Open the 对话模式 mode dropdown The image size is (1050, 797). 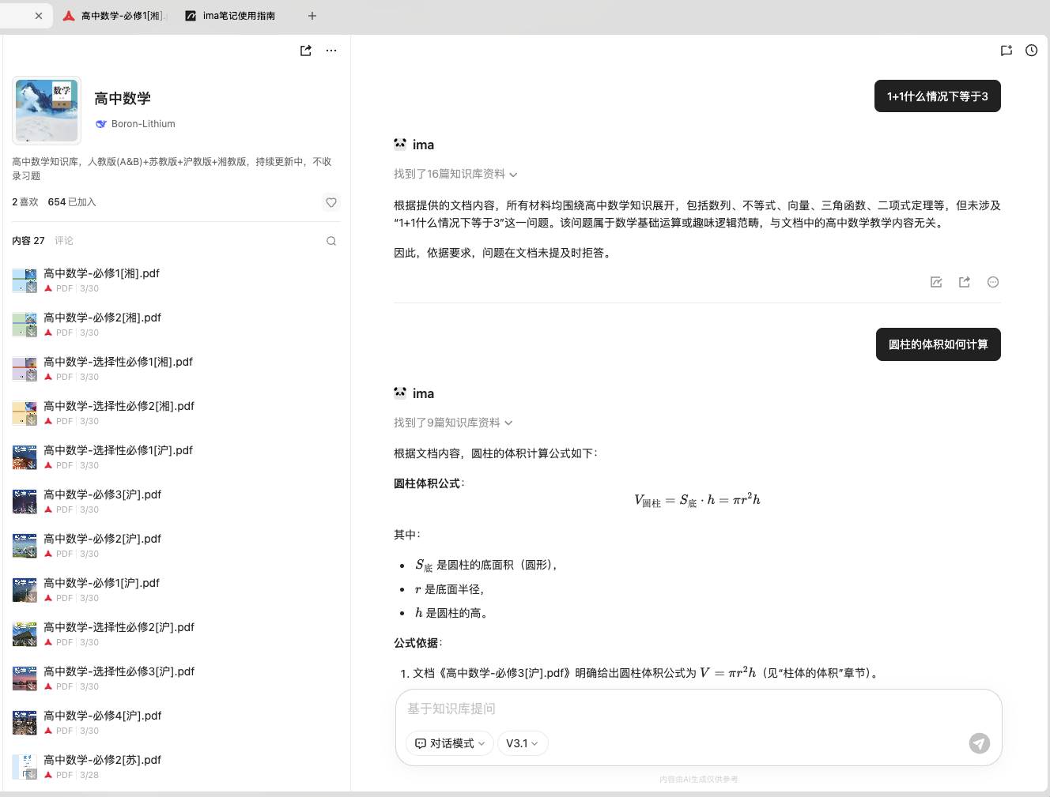(x=450, y=743)
